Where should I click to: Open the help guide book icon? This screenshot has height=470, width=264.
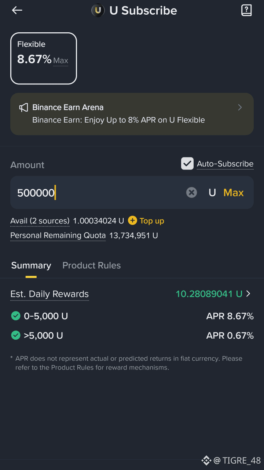246,10
